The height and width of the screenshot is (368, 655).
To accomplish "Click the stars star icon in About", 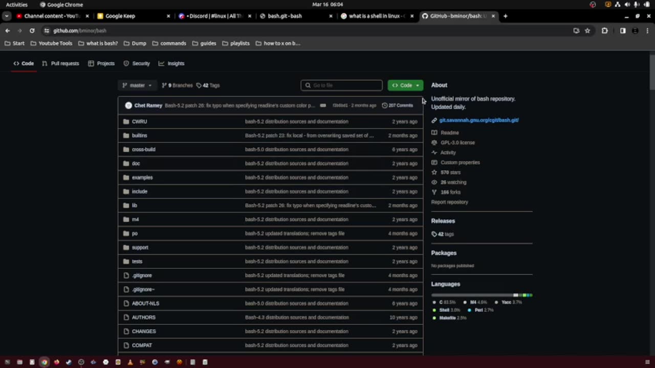I will click(434, 172).
